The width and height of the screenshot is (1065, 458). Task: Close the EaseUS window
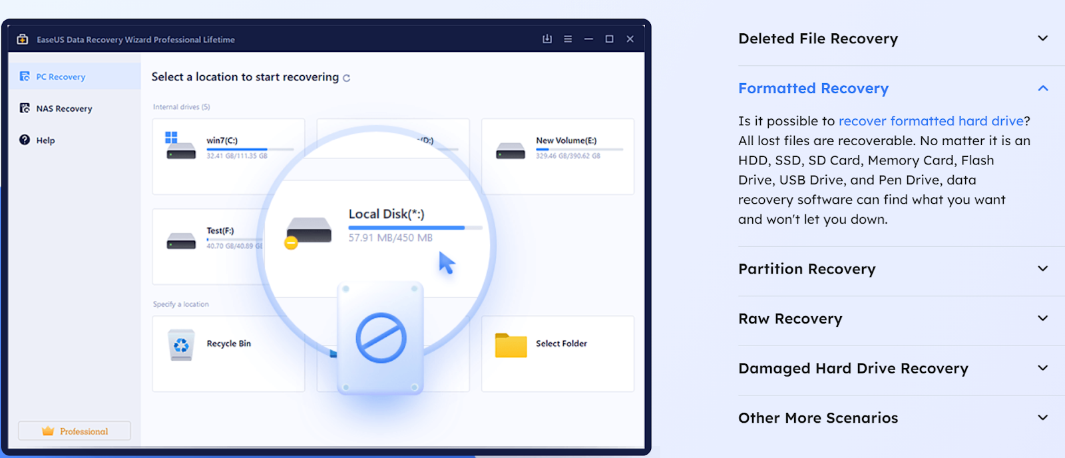(630, 39)
